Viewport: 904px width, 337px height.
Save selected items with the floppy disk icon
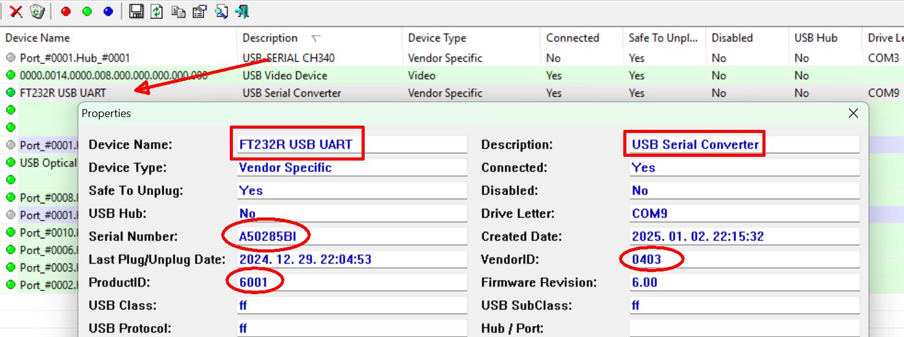pyautogui.click(x=137, y=11)
